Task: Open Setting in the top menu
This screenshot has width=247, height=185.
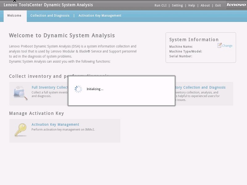Action: (x=177, y=6)
